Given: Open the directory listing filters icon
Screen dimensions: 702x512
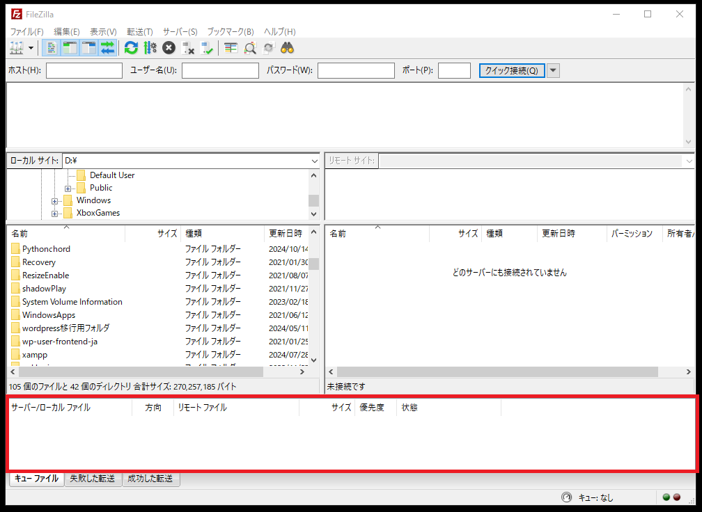Looking at the screenshot, I should click(231, 48).
